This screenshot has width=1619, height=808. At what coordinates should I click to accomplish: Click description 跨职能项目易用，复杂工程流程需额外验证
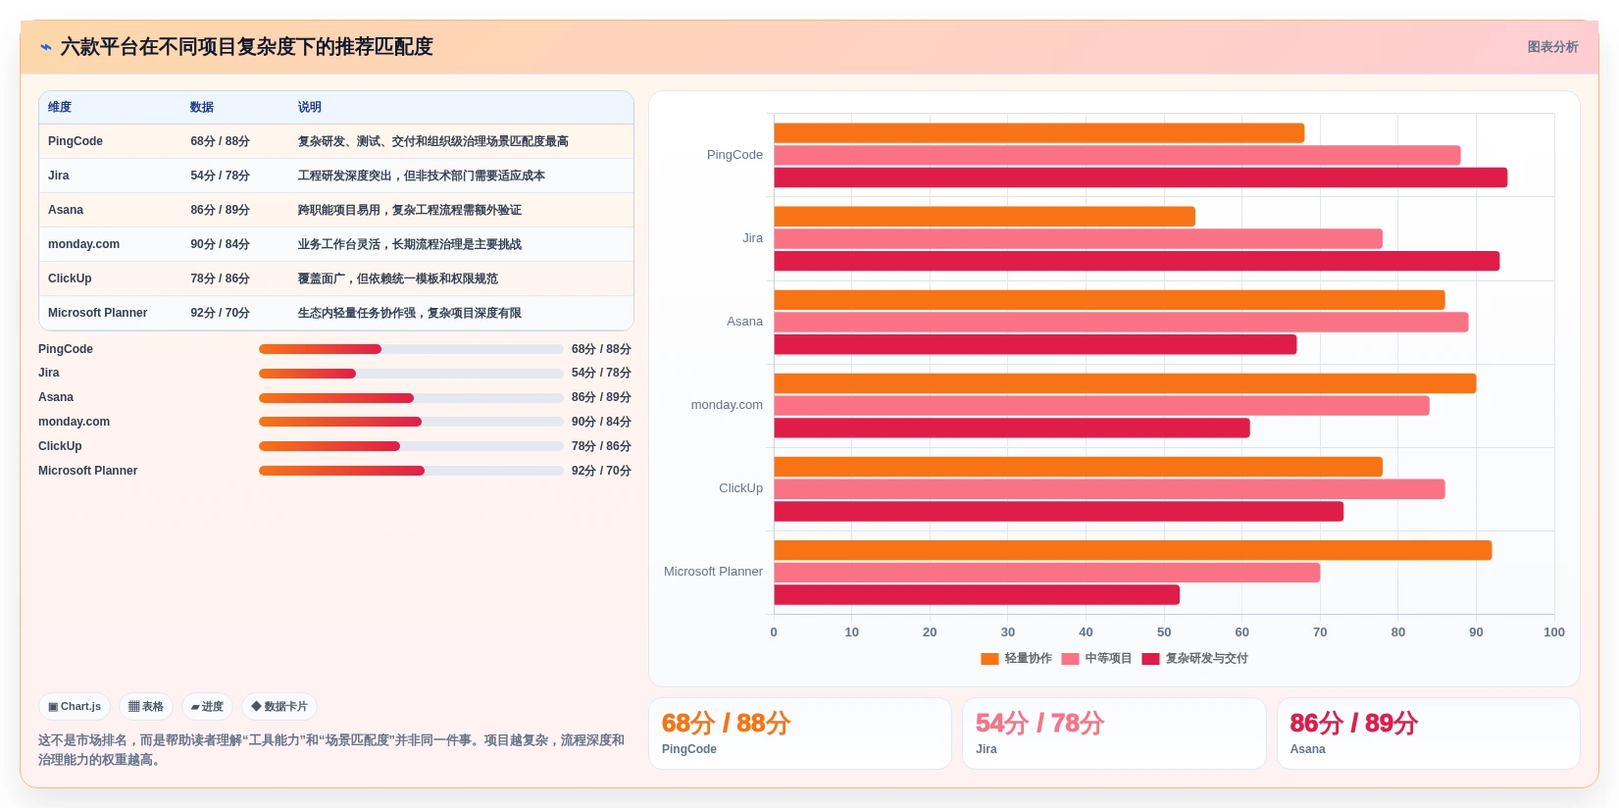pos(410,210)
